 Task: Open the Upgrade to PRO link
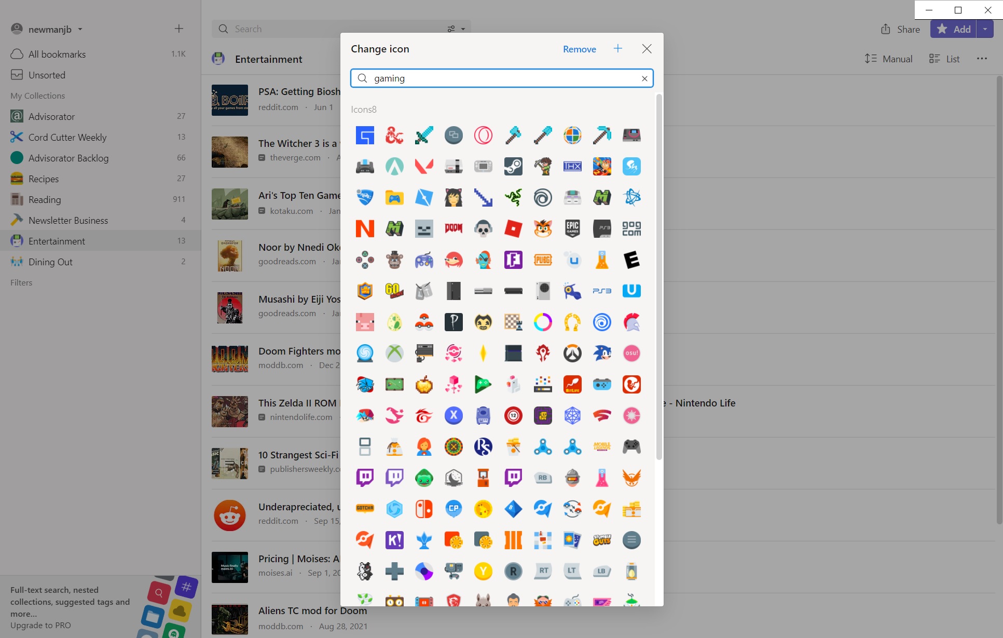click(41, 626)
